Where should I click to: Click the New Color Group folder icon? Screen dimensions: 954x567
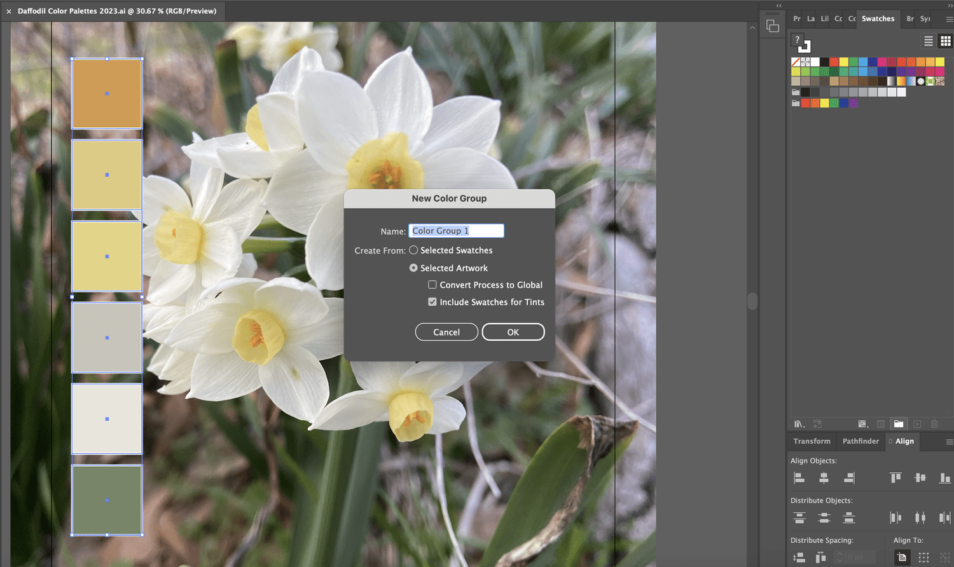click(x=899, y=423)
